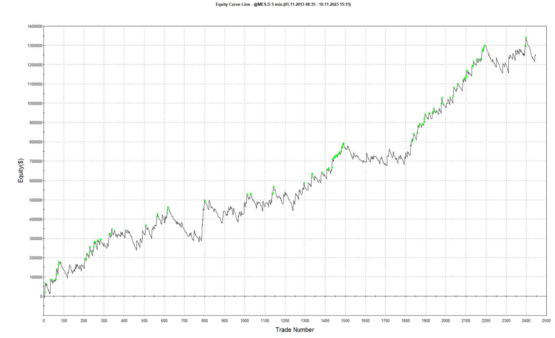Click the green peak marker near trade 1145
The height and width of the screenshot is (338, 555).
[x=274, y=187]
